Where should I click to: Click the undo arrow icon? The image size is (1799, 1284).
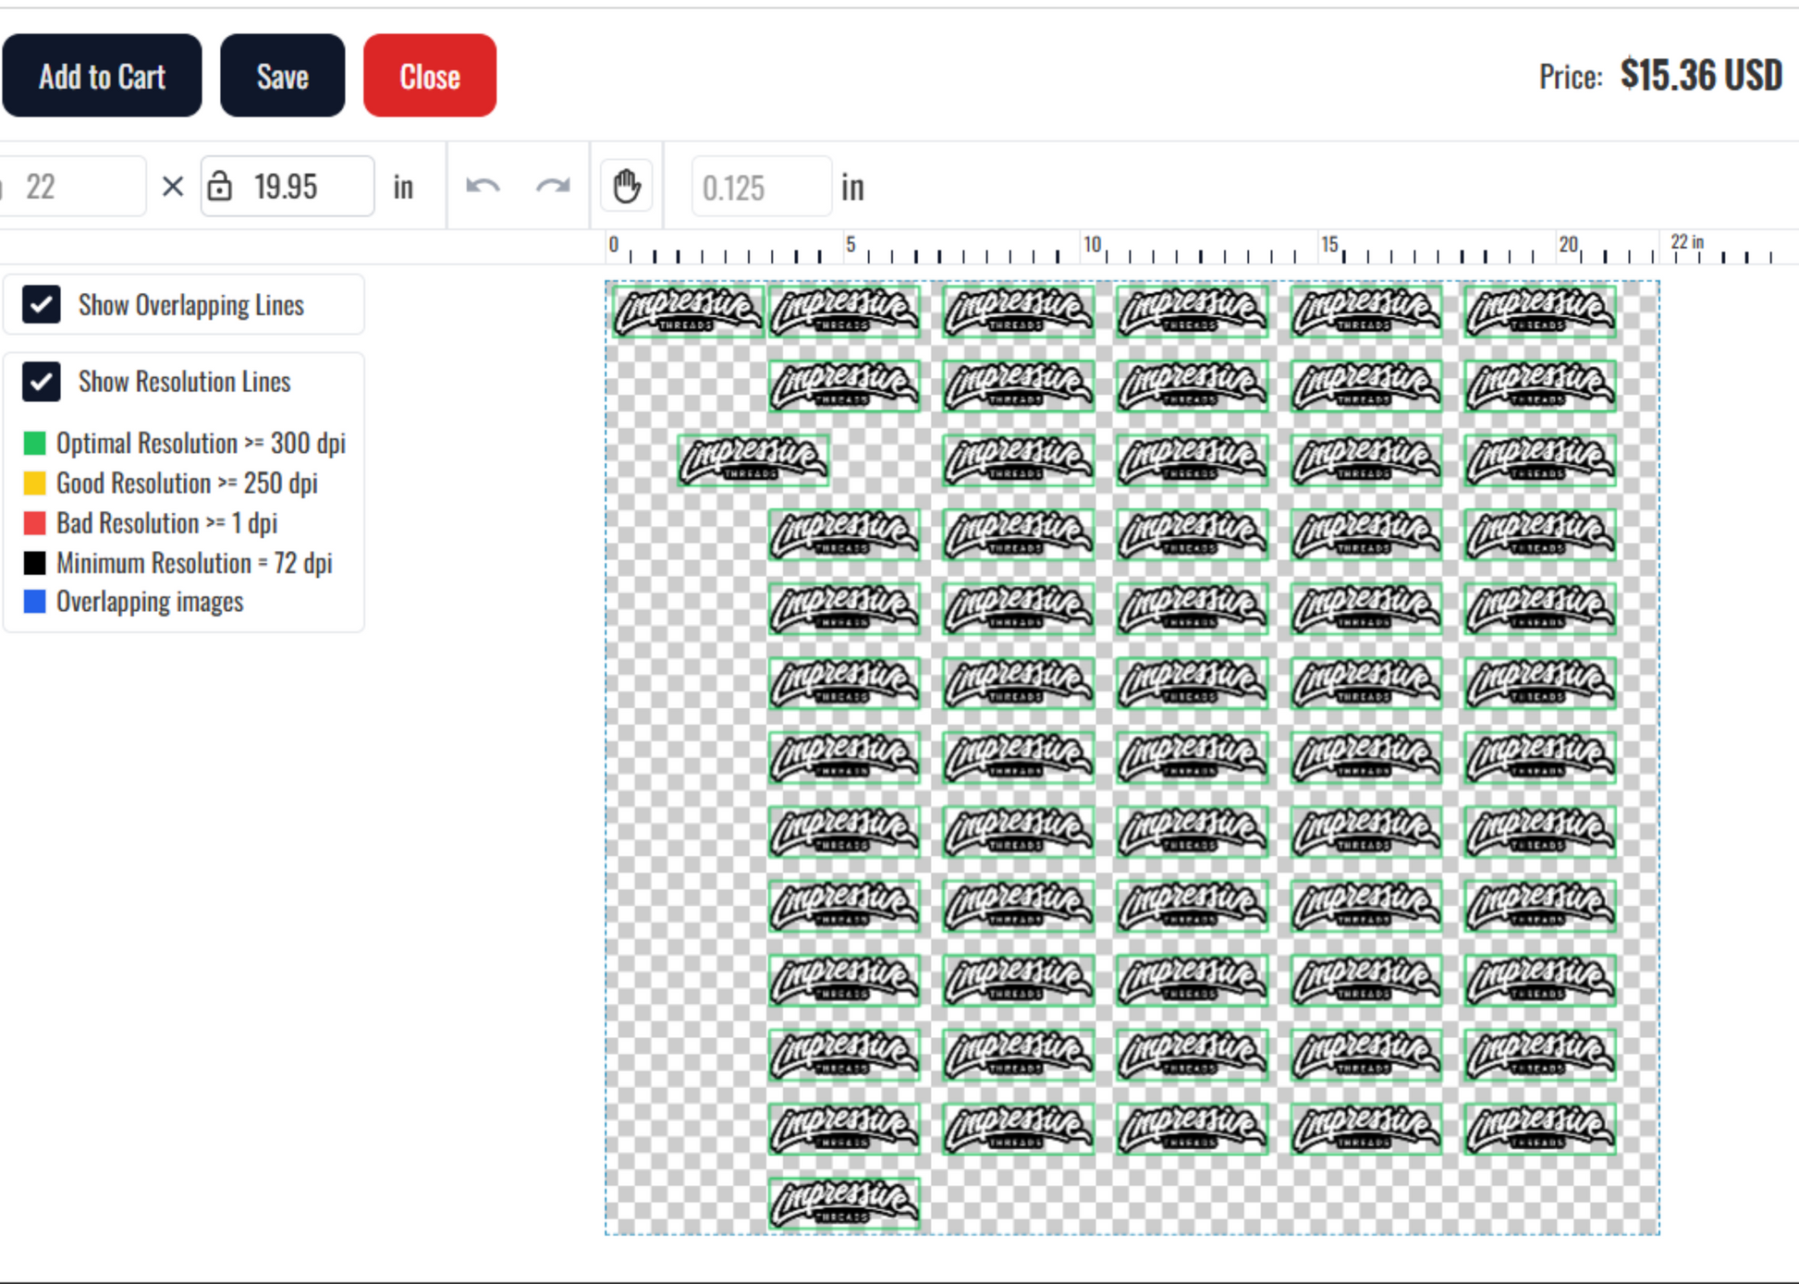click(483, 187)
